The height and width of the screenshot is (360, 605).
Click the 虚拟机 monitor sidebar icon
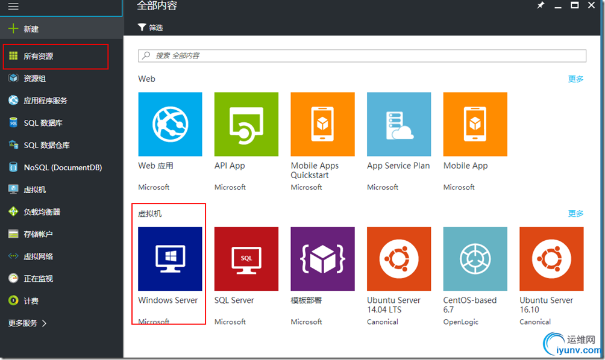(13, 189)
